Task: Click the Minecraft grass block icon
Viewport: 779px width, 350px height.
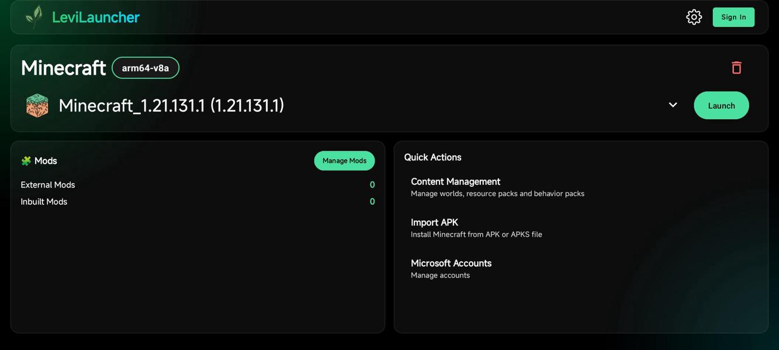Action: click(37, 104)
